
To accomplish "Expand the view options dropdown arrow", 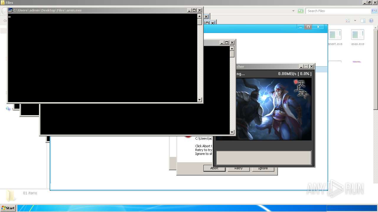I will click(355, 21).
